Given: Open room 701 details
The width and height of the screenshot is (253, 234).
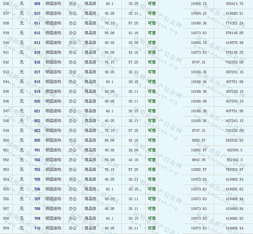Looking at the screenshot, I should pos(37,150).
